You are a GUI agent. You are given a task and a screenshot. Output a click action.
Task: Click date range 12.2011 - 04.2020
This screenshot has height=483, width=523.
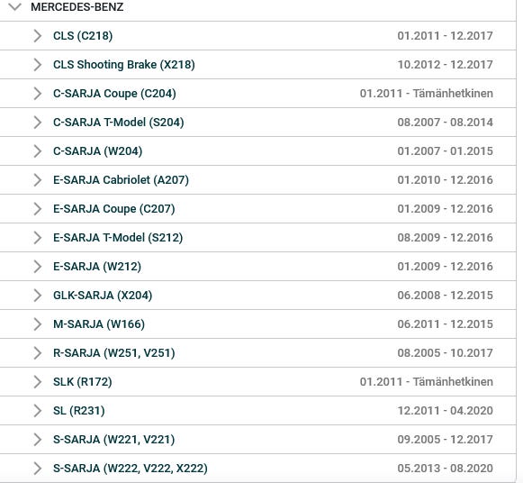[x=446, y=411]
